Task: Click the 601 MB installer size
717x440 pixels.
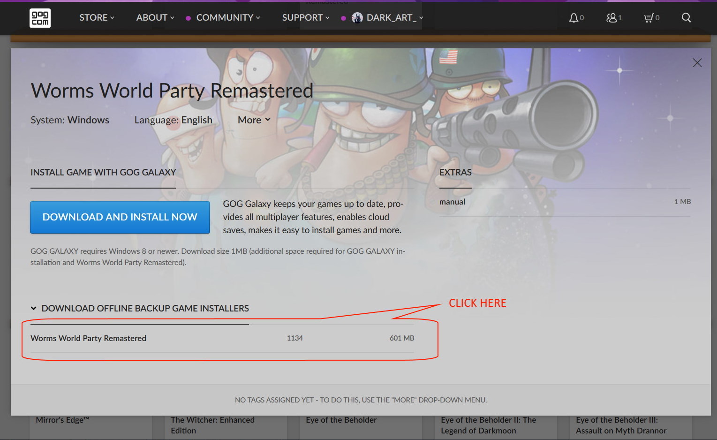Action: coord(402,338)
